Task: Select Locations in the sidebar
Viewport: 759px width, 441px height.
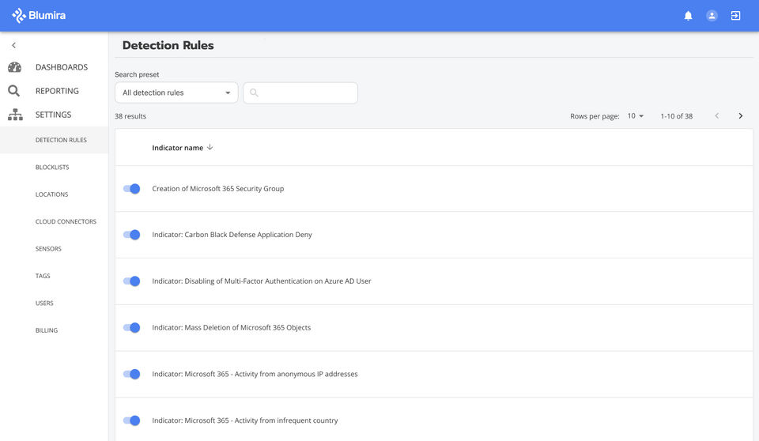Action: coord(52,194)
